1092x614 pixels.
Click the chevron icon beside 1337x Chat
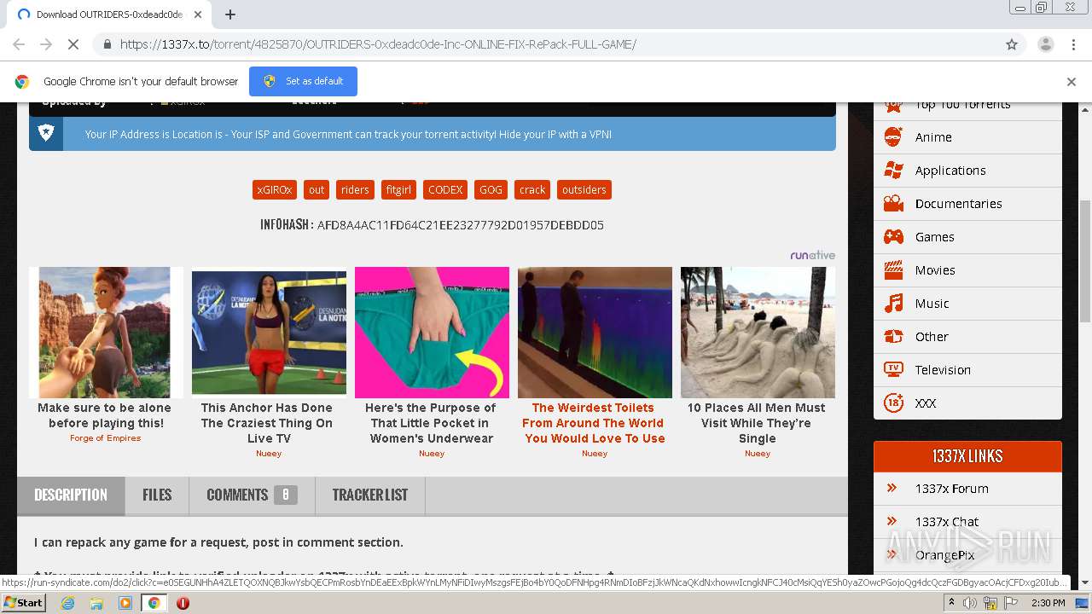(x=892, y=521)
